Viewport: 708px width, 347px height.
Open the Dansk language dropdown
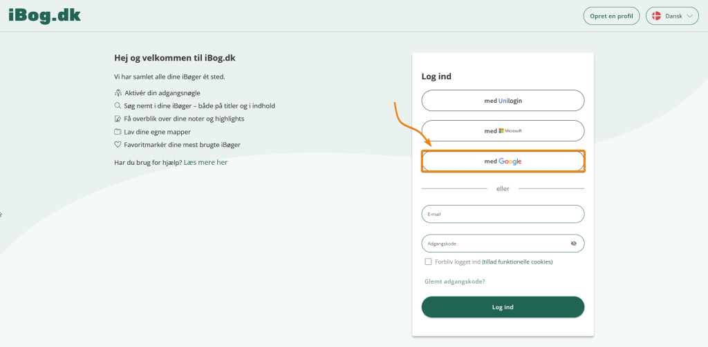pos(672,16)
